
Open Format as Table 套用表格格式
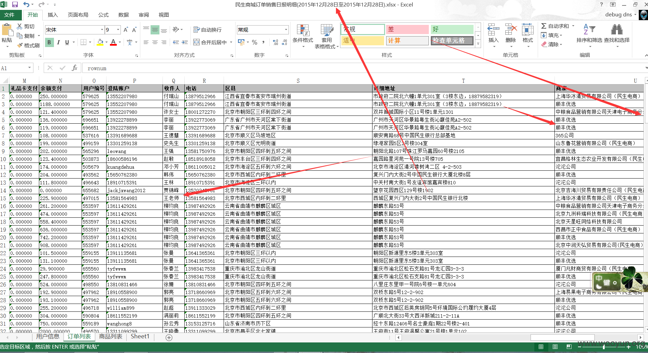327,36
